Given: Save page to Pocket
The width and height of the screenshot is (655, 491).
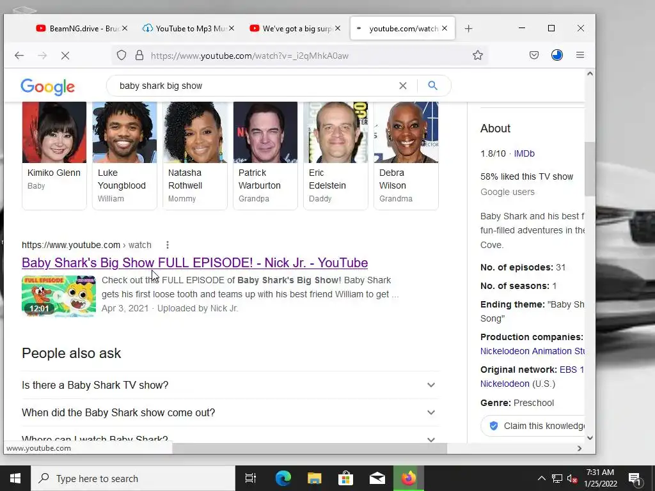Looking at the screenshot, I should (x=534, y=55).
